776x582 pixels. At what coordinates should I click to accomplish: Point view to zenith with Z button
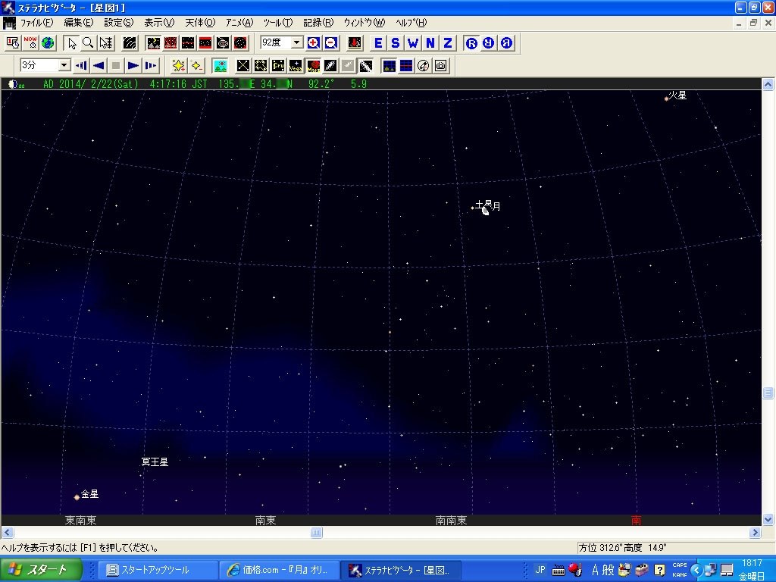pyautogui.click(x=448, y=43)
